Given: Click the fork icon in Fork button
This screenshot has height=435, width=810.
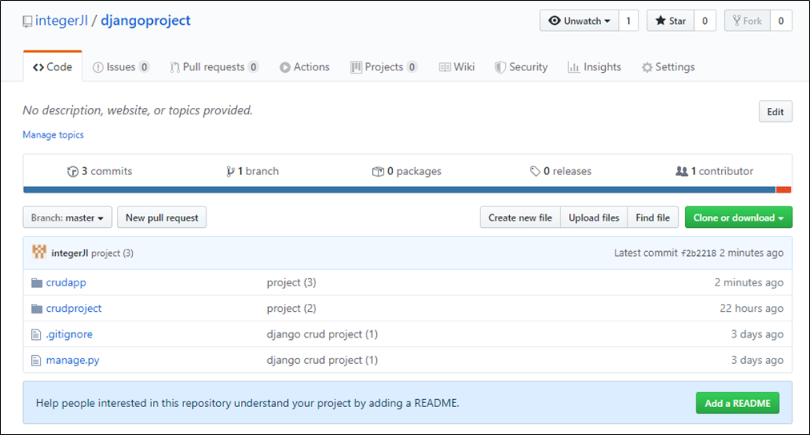Looking at the screenshot, I should tap(736, 21).
